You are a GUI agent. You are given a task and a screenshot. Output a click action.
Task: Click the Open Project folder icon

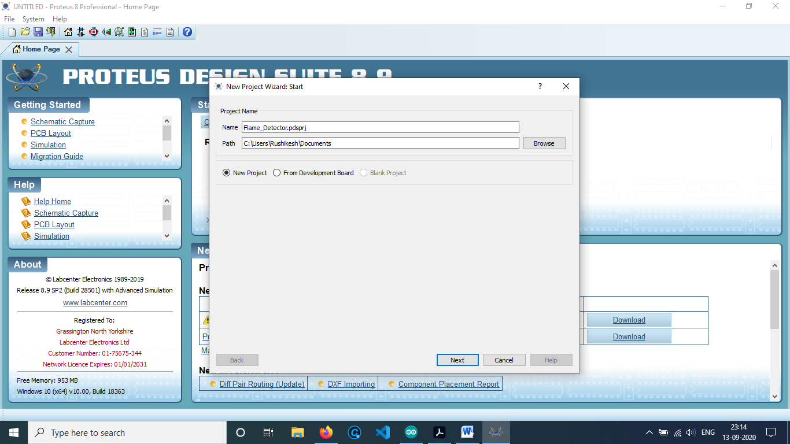(x=25, y=32)
